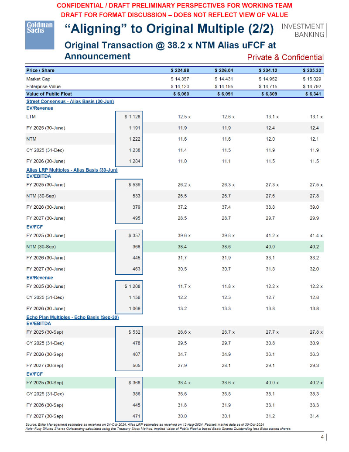Click the '1,238' CY 2025 revenue figure
349x452 pixels.
tap(134, 150)
